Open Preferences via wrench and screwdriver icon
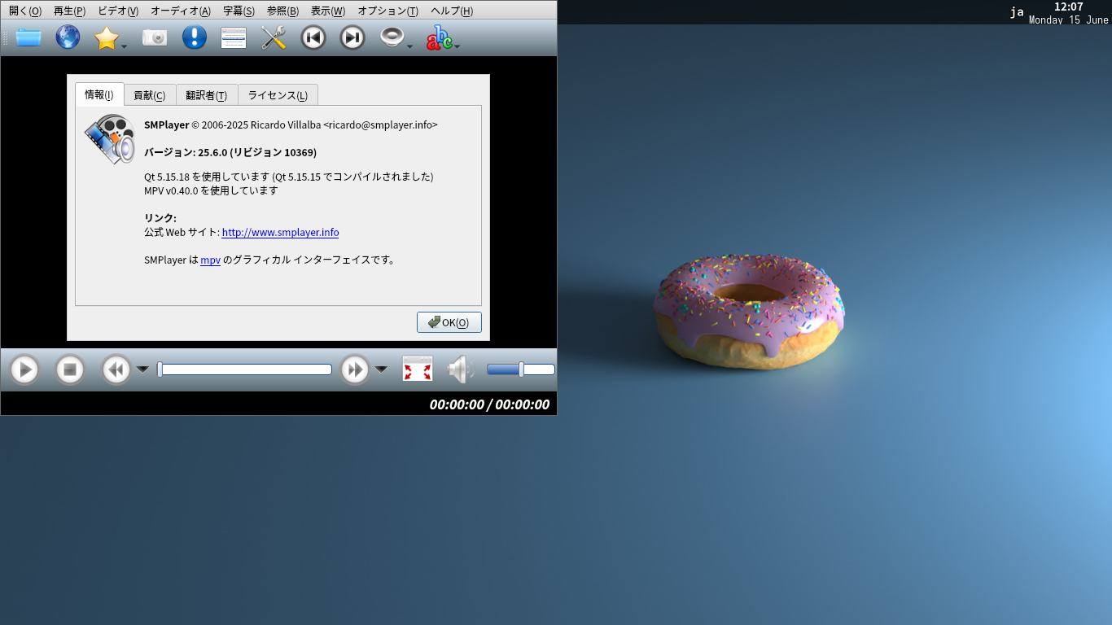The image size is (1112, 625). pyautogui.click(x=274, y=37)
